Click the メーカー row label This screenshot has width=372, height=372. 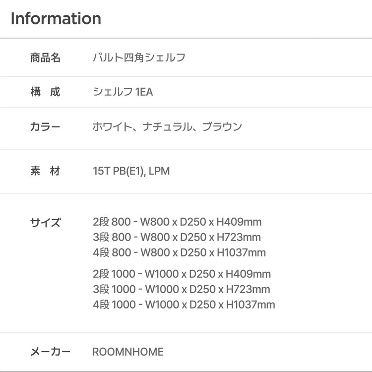[x=50, y=352]
